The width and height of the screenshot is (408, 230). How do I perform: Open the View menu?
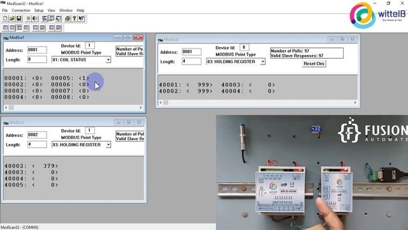point(51,10)
